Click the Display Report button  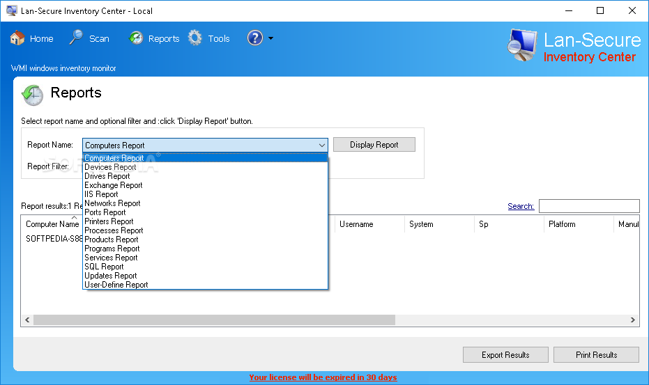[x=374, y=145]
